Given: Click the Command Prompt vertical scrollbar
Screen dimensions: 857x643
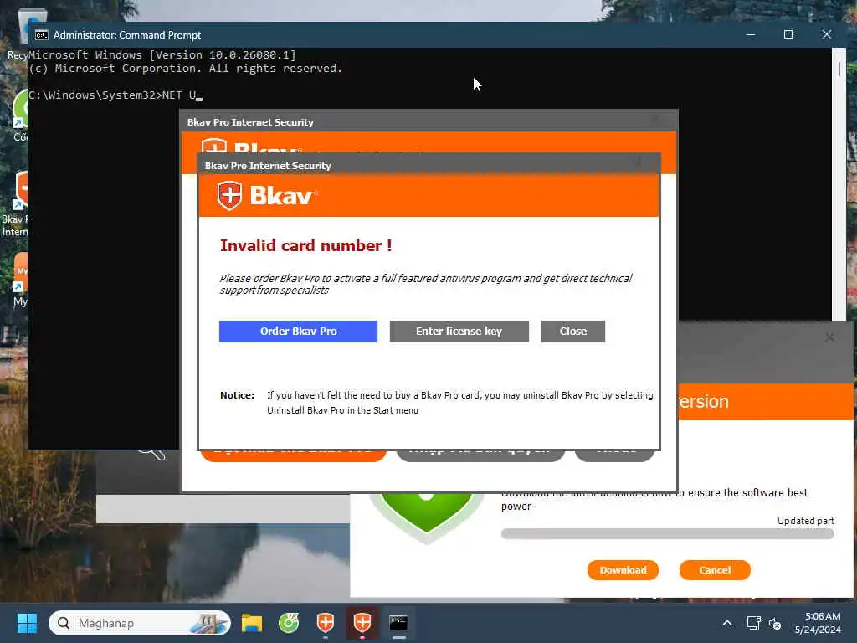Looking at the screenshot, I should [839, 184].
